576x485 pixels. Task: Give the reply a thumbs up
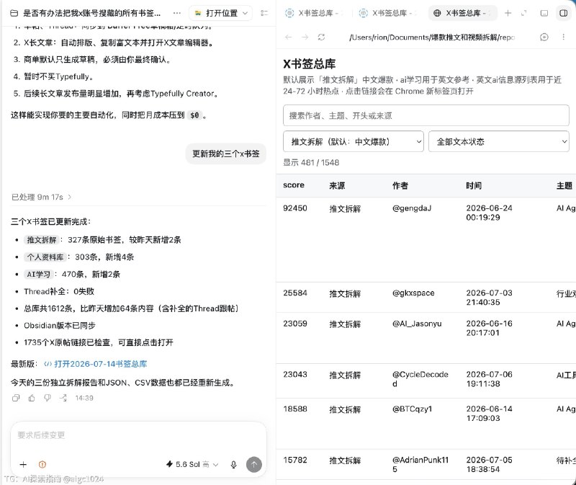(32, 398)
